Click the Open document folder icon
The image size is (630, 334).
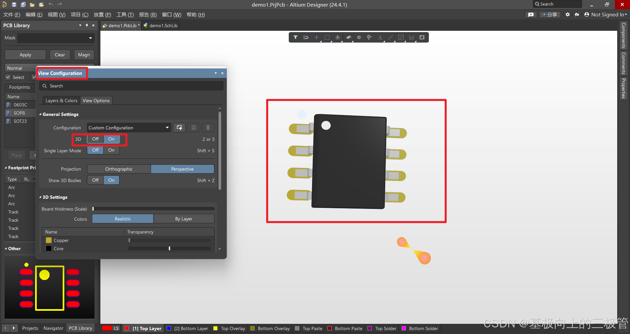(32, 5)
